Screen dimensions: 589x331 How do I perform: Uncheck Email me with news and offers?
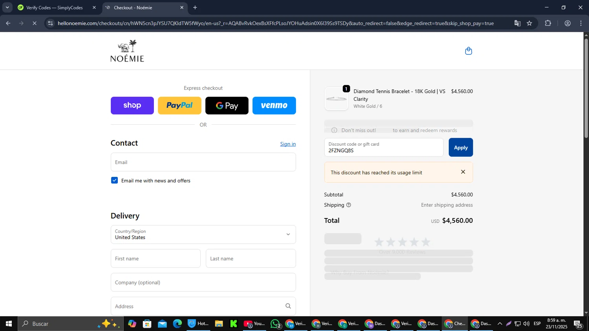pyautogui.click(x=115, y=180)
